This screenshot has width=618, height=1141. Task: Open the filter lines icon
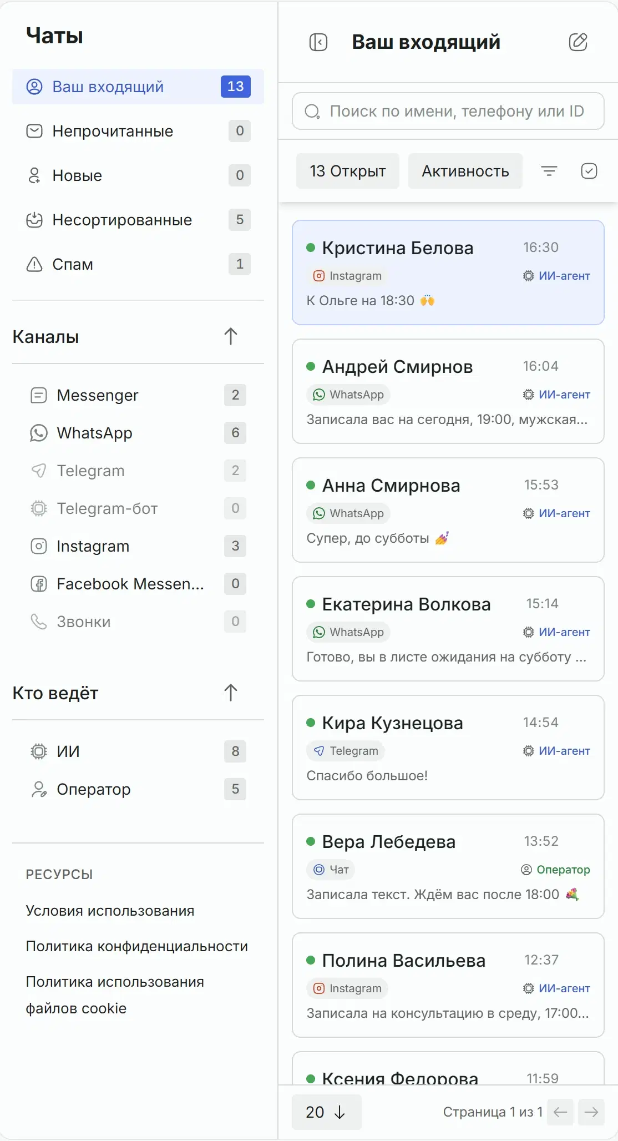click(549, 171)
